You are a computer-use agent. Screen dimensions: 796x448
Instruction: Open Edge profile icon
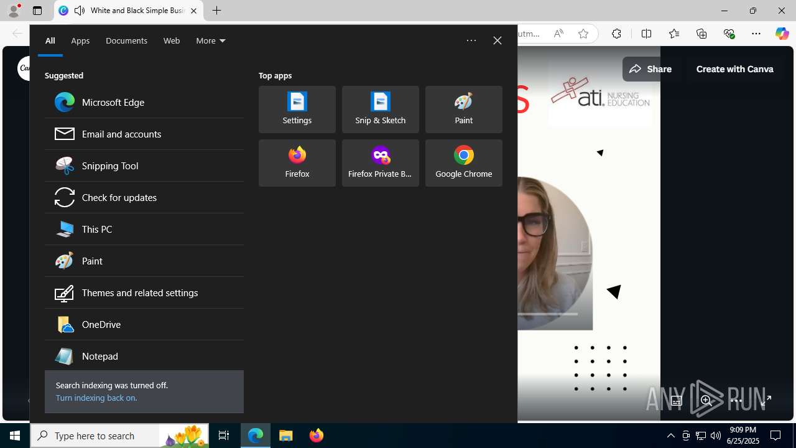14,11
